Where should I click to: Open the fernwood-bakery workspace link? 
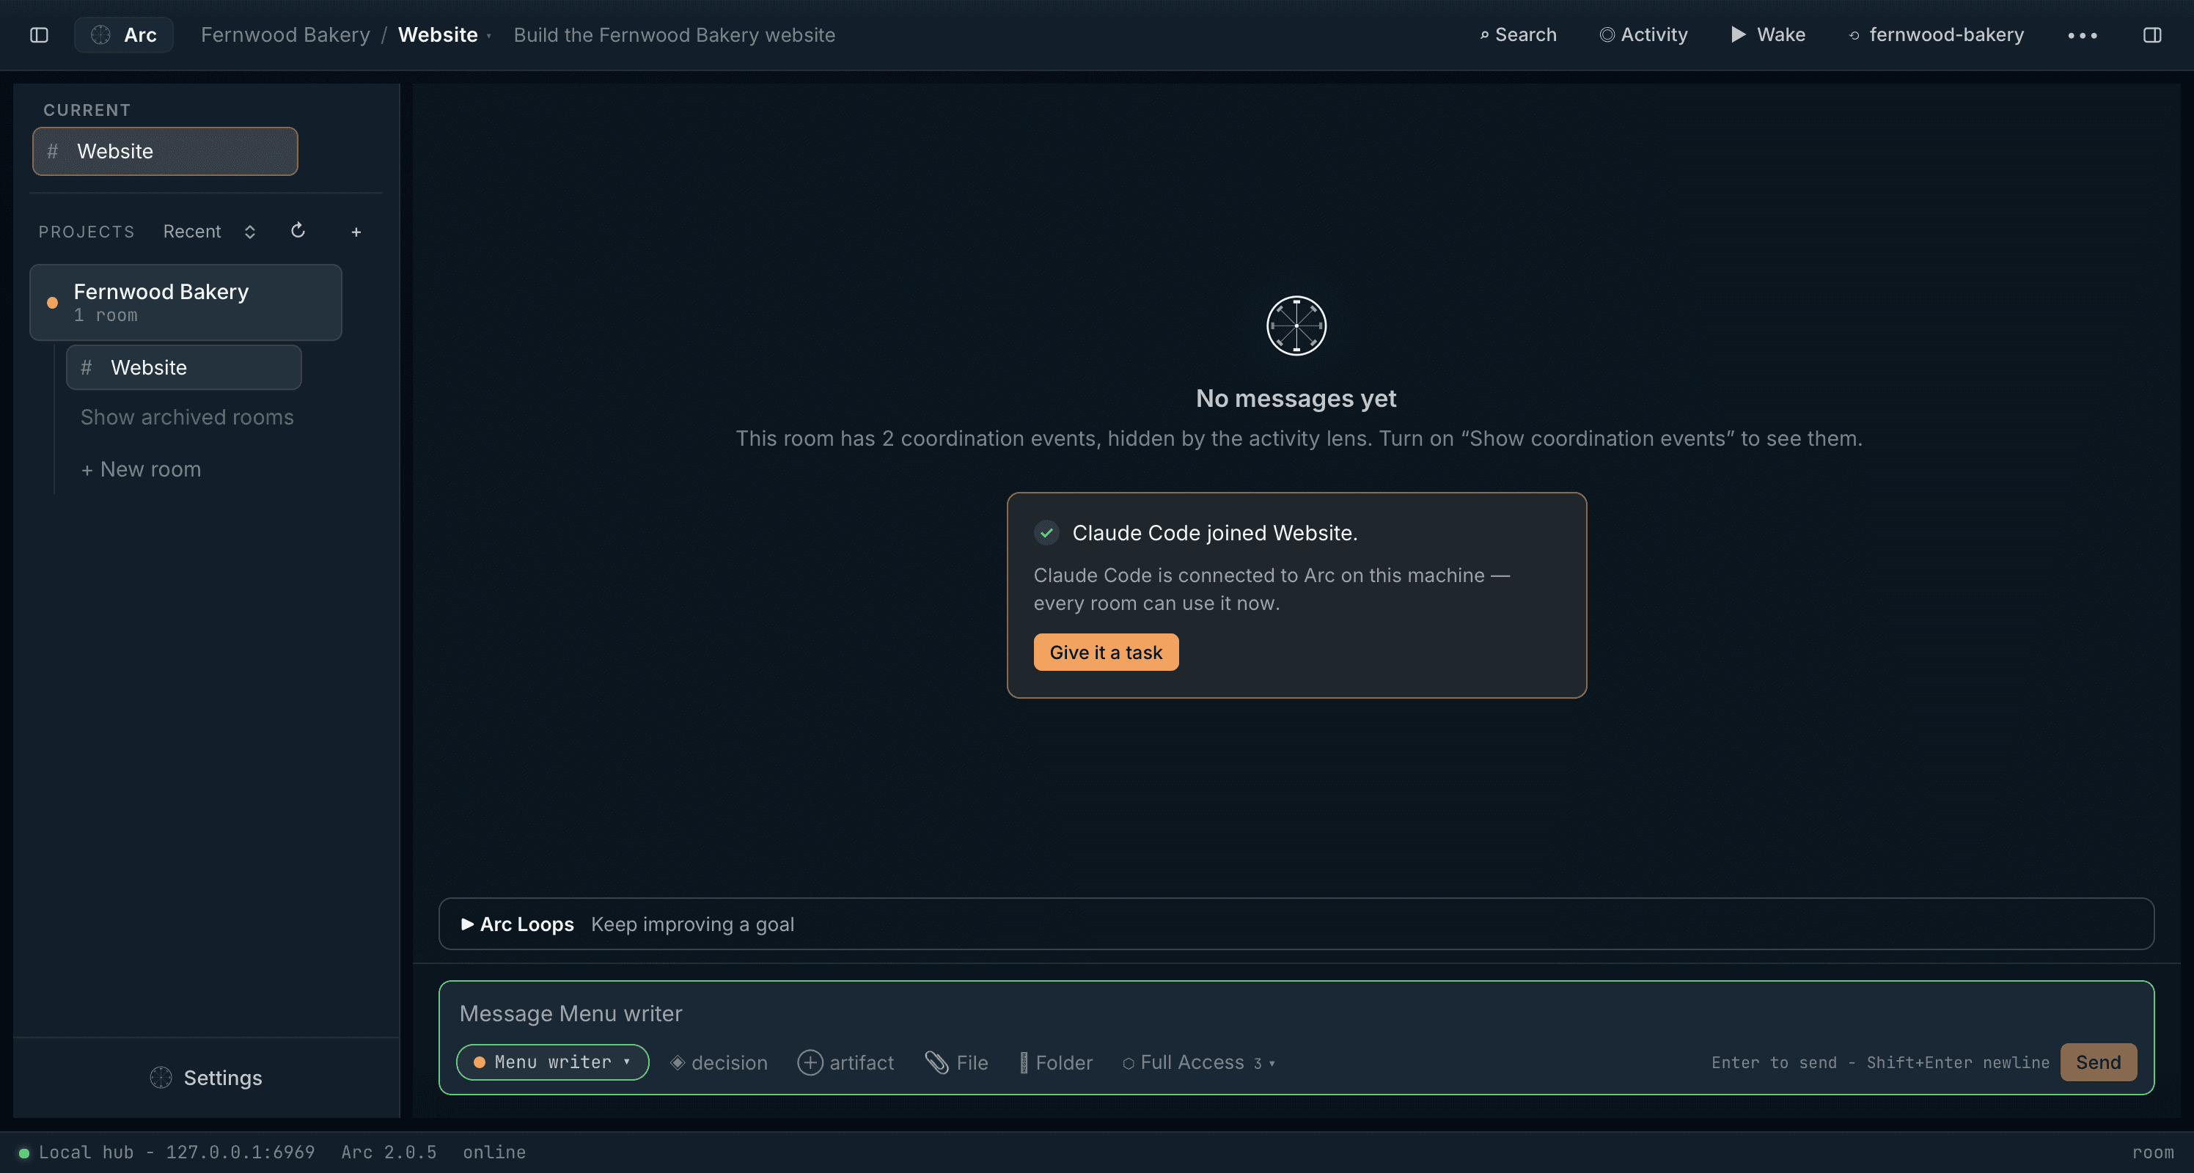(x=1936, y=35)
